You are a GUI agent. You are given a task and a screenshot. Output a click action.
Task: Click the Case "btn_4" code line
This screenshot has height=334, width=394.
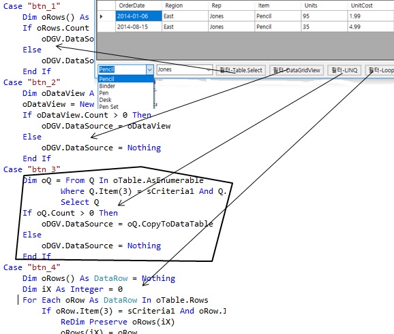pyautogui.click(x=31, y=267)
